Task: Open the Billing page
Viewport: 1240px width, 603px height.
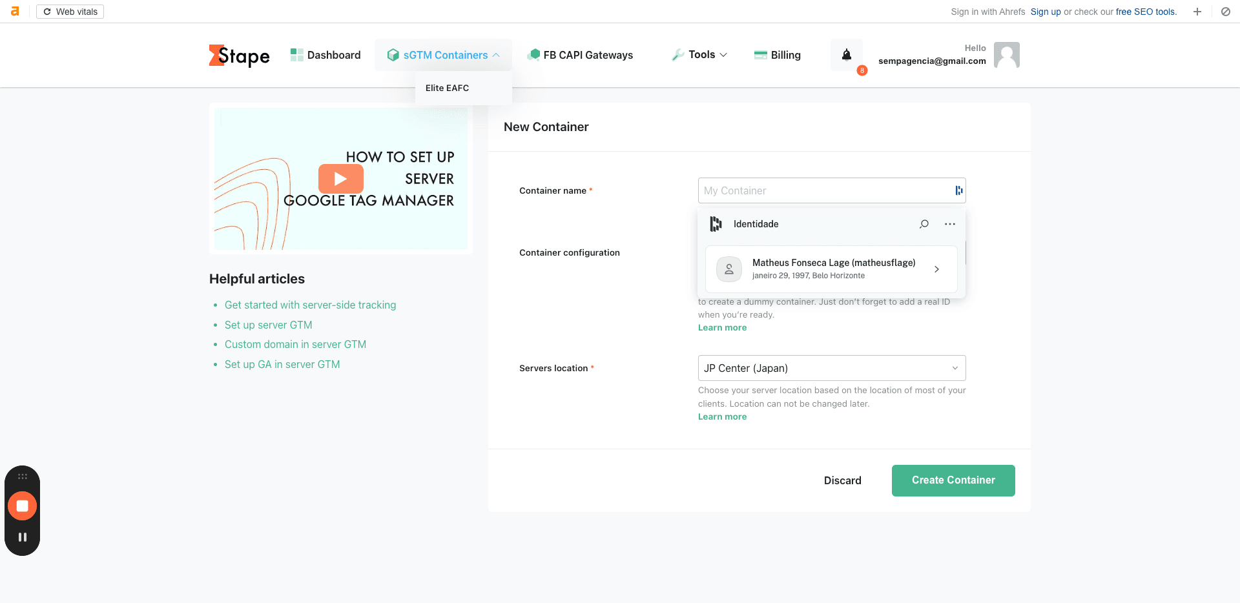Action: click(x=778, y=55)
